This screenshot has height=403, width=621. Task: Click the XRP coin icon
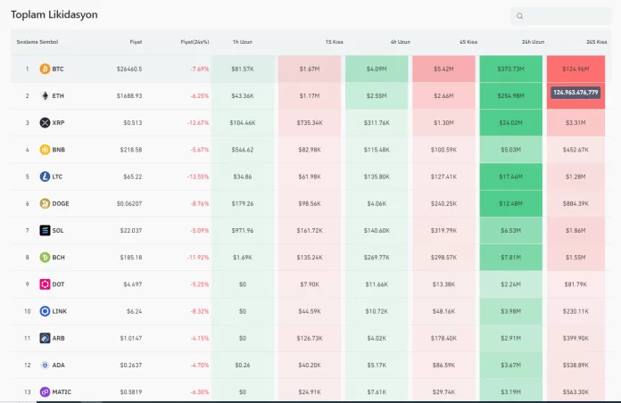[45, 122]
